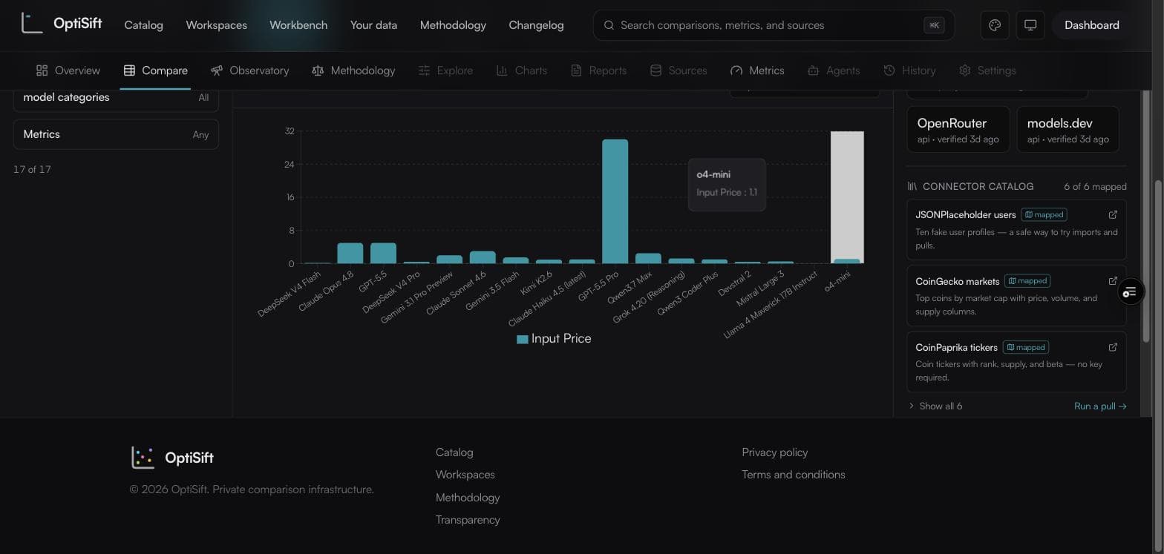Click the History clock icon
1164x554 pixels.
(x=889, y=70)
